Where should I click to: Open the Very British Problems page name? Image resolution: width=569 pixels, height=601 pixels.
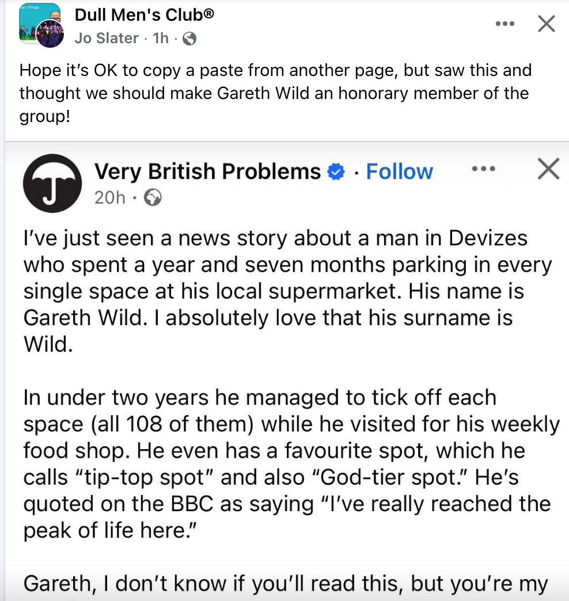207,172
